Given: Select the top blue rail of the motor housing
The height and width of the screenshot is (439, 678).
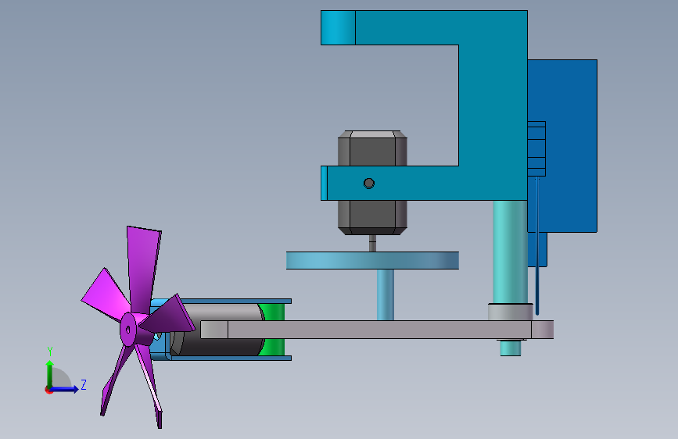Looking at the screenshot, I should point(235,302).
